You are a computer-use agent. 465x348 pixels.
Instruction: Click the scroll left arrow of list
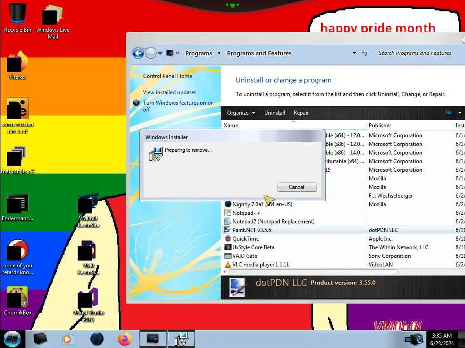pos(224,271)
